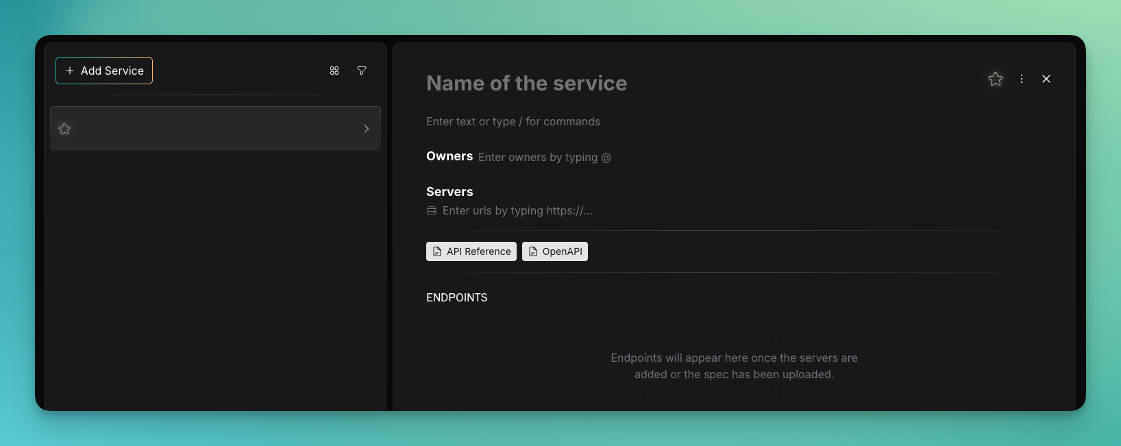Click the ENDPOINTS section heading

pos(457,297)
